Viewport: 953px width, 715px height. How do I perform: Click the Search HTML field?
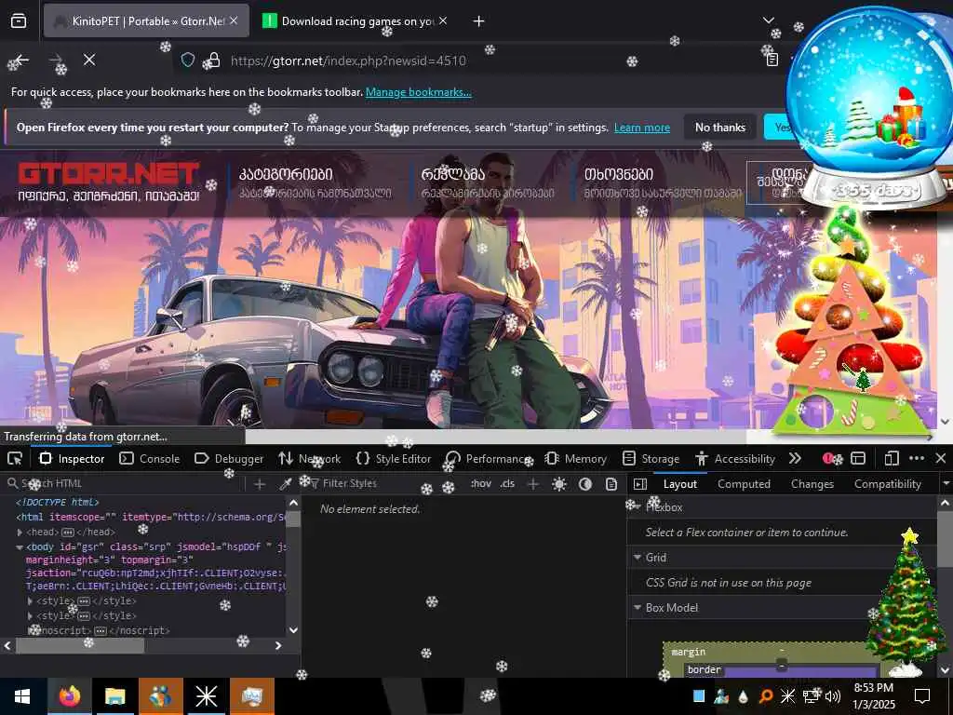125,483
